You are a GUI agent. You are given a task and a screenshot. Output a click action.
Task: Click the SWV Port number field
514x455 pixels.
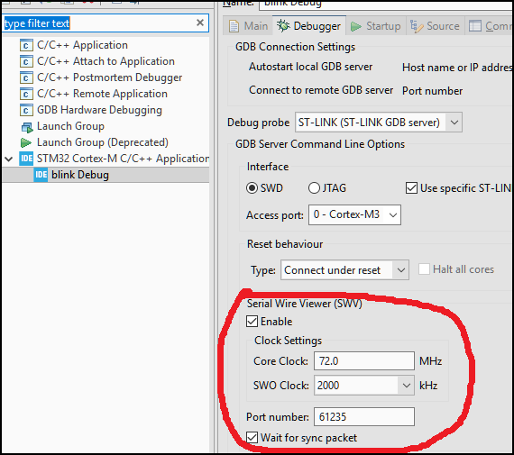click(x=364, y=416)
